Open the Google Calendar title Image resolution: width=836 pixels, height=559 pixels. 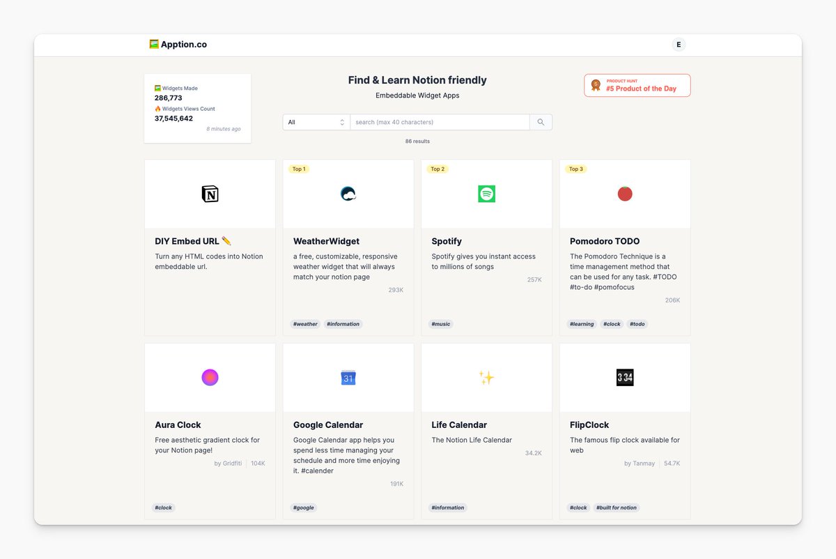[x=328, y=424]
